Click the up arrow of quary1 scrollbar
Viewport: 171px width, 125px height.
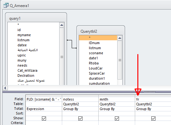click(x=62, y=25)
